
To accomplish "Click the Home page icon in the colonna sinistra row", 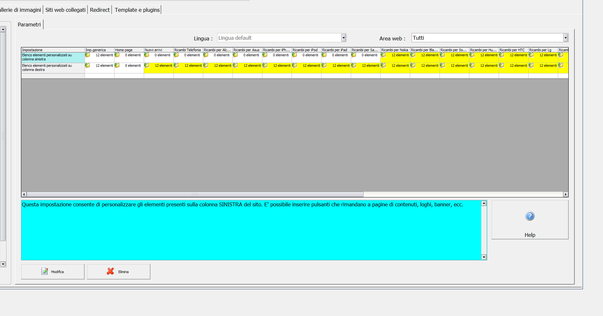I will point(117,55).
